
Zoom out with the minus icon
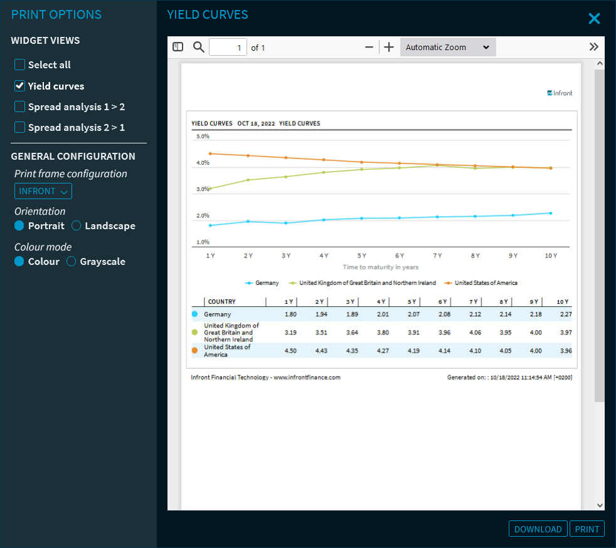pyautogui.click(x=369, y=47)
